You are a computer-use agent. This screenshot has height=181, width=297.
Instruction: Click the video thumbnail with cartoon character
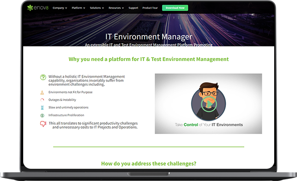click(x=208, y=104)
